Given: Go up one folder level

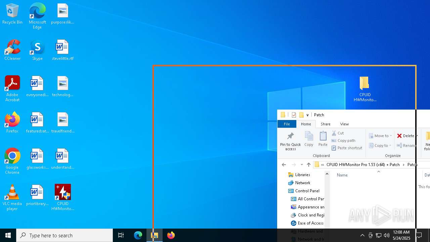Looking at the screenshot, I should click(309, 165).
